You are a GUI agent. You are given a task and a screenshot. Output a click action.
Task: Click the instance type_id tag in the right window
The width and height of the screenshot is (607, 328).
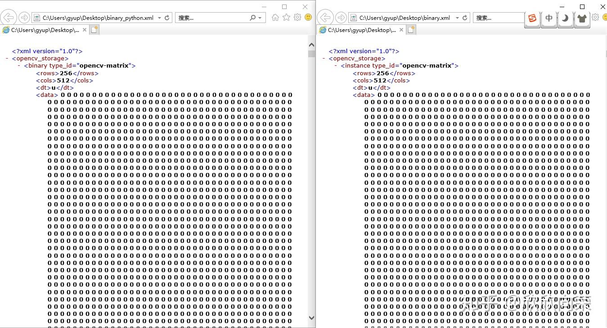point(400,66)
